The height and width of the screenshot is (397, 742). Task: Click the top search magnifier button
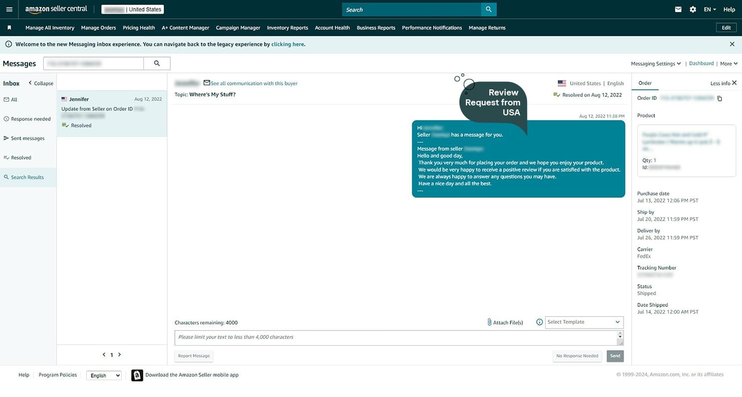[x=488, y=9]
